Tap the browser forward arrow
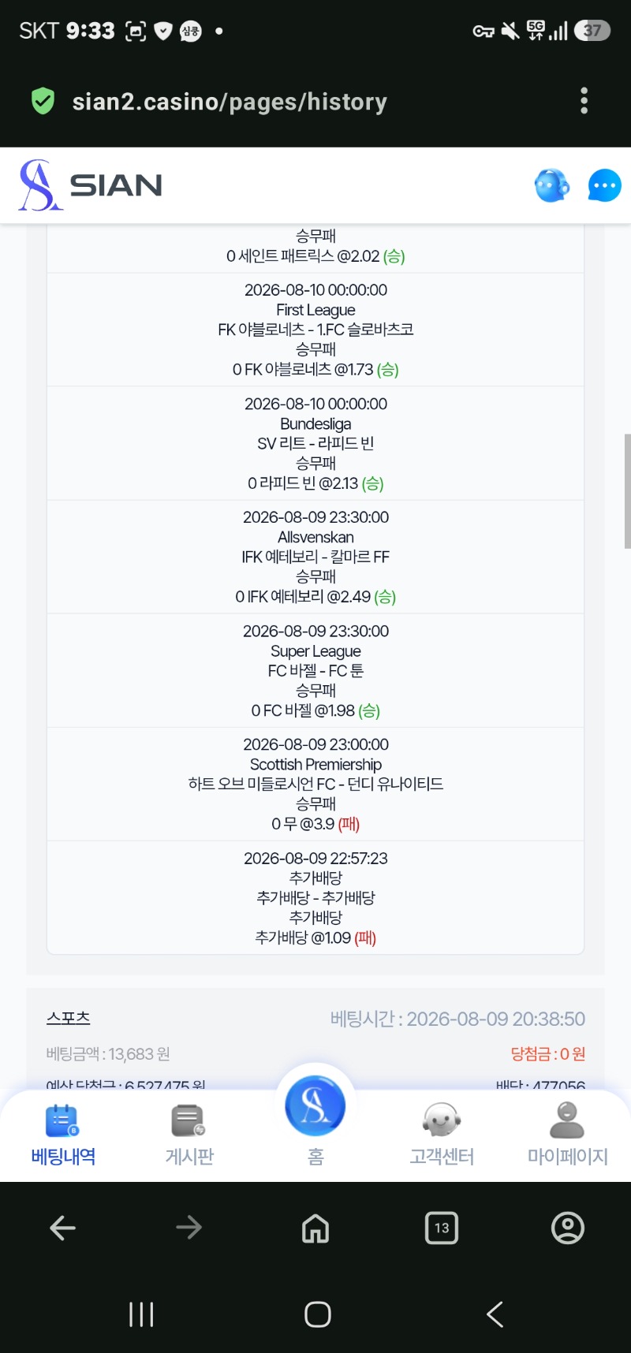Screen dimensions: 631x1353 (189, 1228)
